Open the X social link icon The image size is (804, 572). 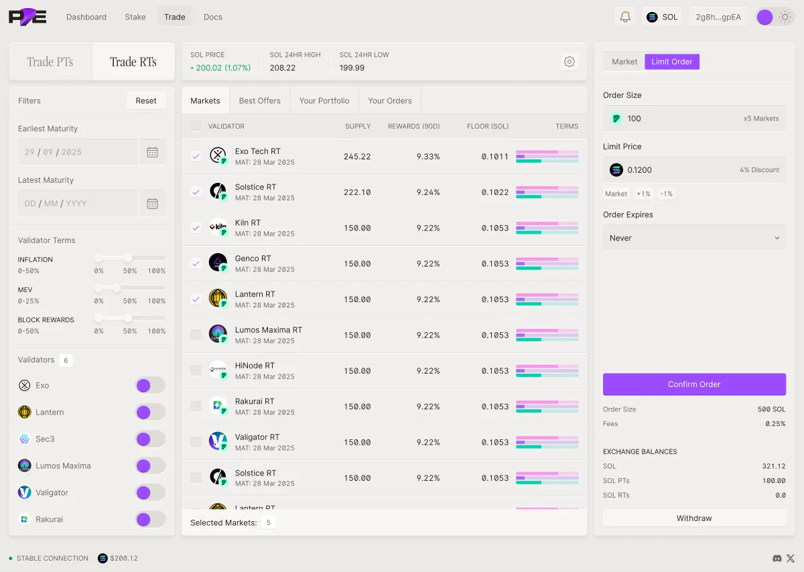pos(791,558)
